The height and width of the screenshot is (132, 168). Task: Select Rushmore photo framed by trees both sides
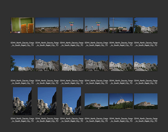tap(22, 63)
